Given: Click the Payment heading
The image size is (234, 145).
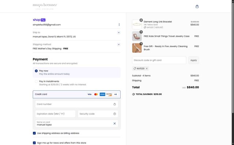Looking at the screenshot, I should (x=40, y=59).
